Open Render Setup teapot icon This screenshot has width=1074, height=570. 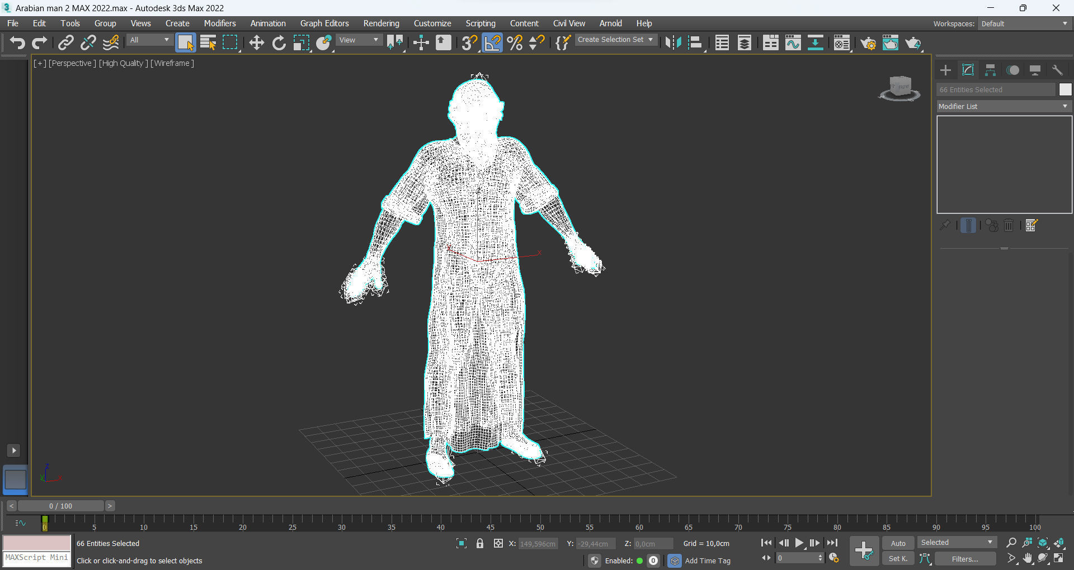(x=868, y=42)
